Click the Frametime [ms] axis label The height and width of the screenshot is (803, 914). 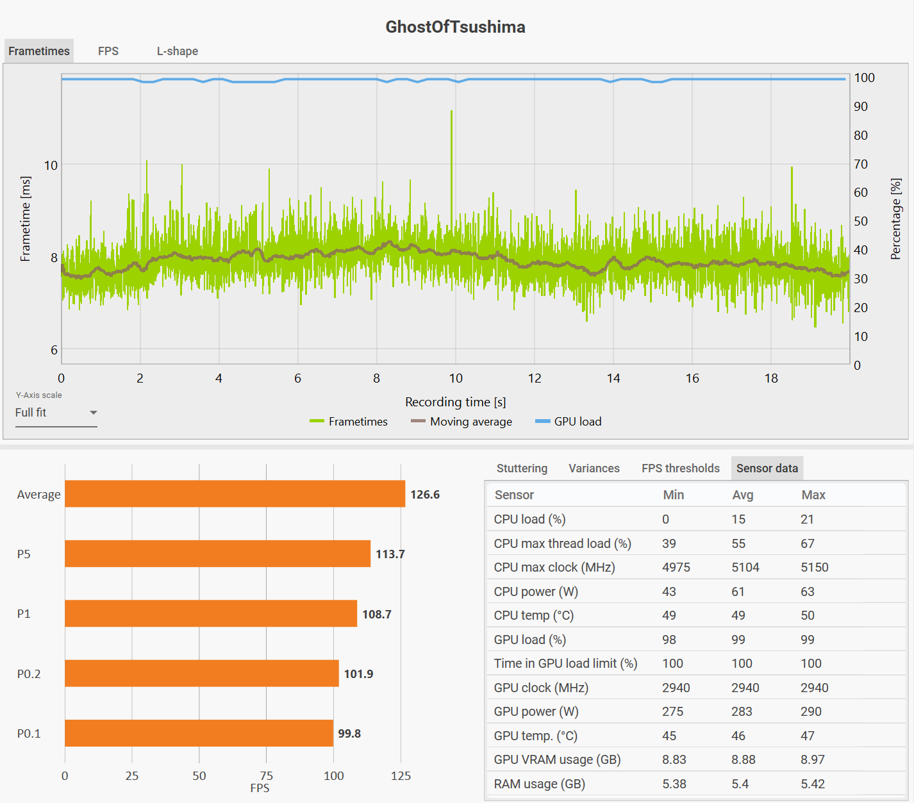[x=25, y=219]
